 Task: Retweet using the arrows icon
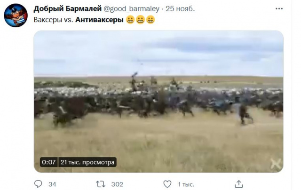(101, 184)
